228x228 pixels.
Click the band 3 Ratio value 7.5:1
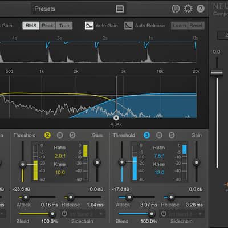coord(159,156)
